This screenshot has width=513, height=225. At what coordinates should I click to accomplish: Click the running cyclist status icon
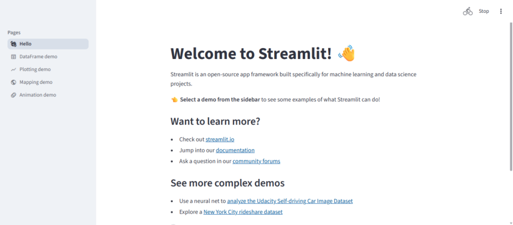pos(468,11)
